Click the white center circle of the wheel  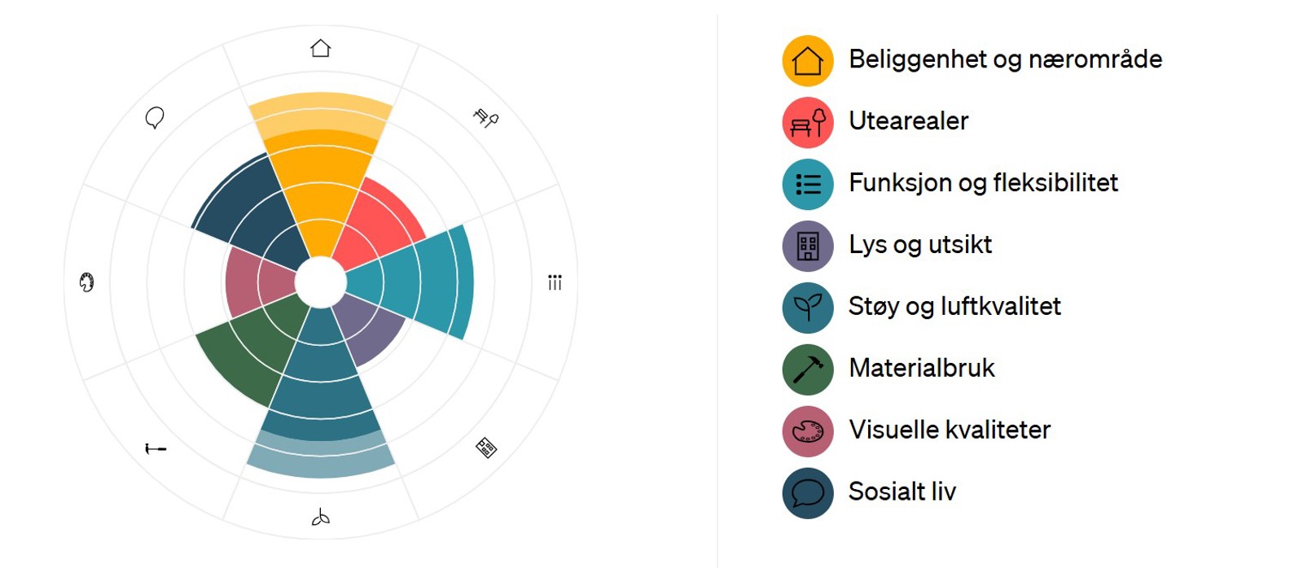tap(321, 282)
